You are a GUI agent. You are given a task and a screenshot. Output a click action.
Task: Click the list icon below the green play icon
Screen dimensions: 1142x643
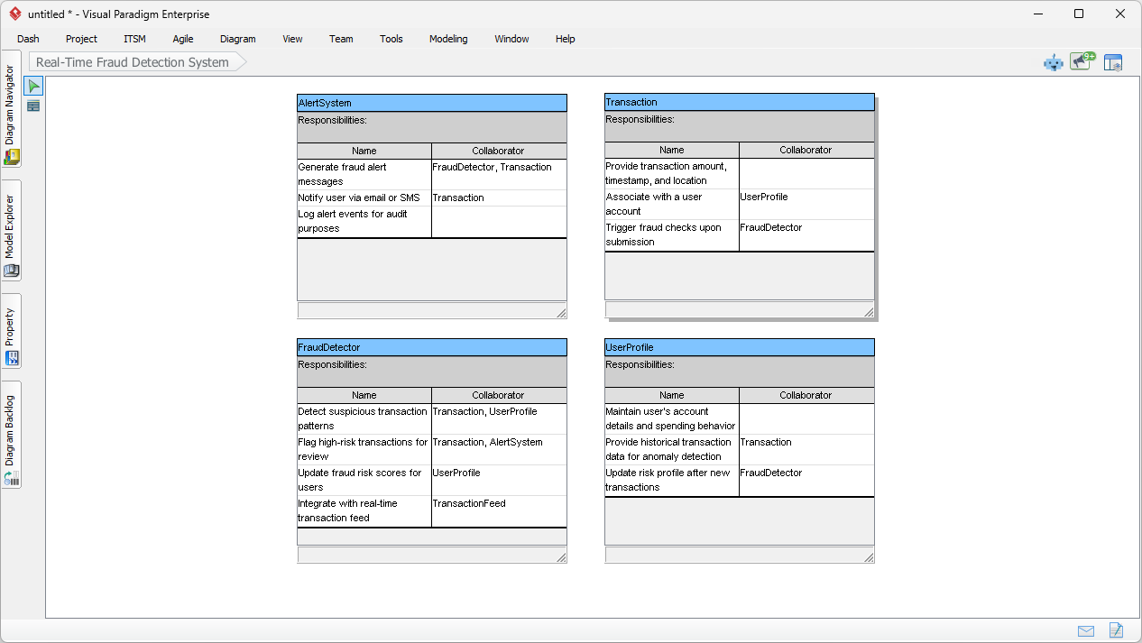point(33,106)
